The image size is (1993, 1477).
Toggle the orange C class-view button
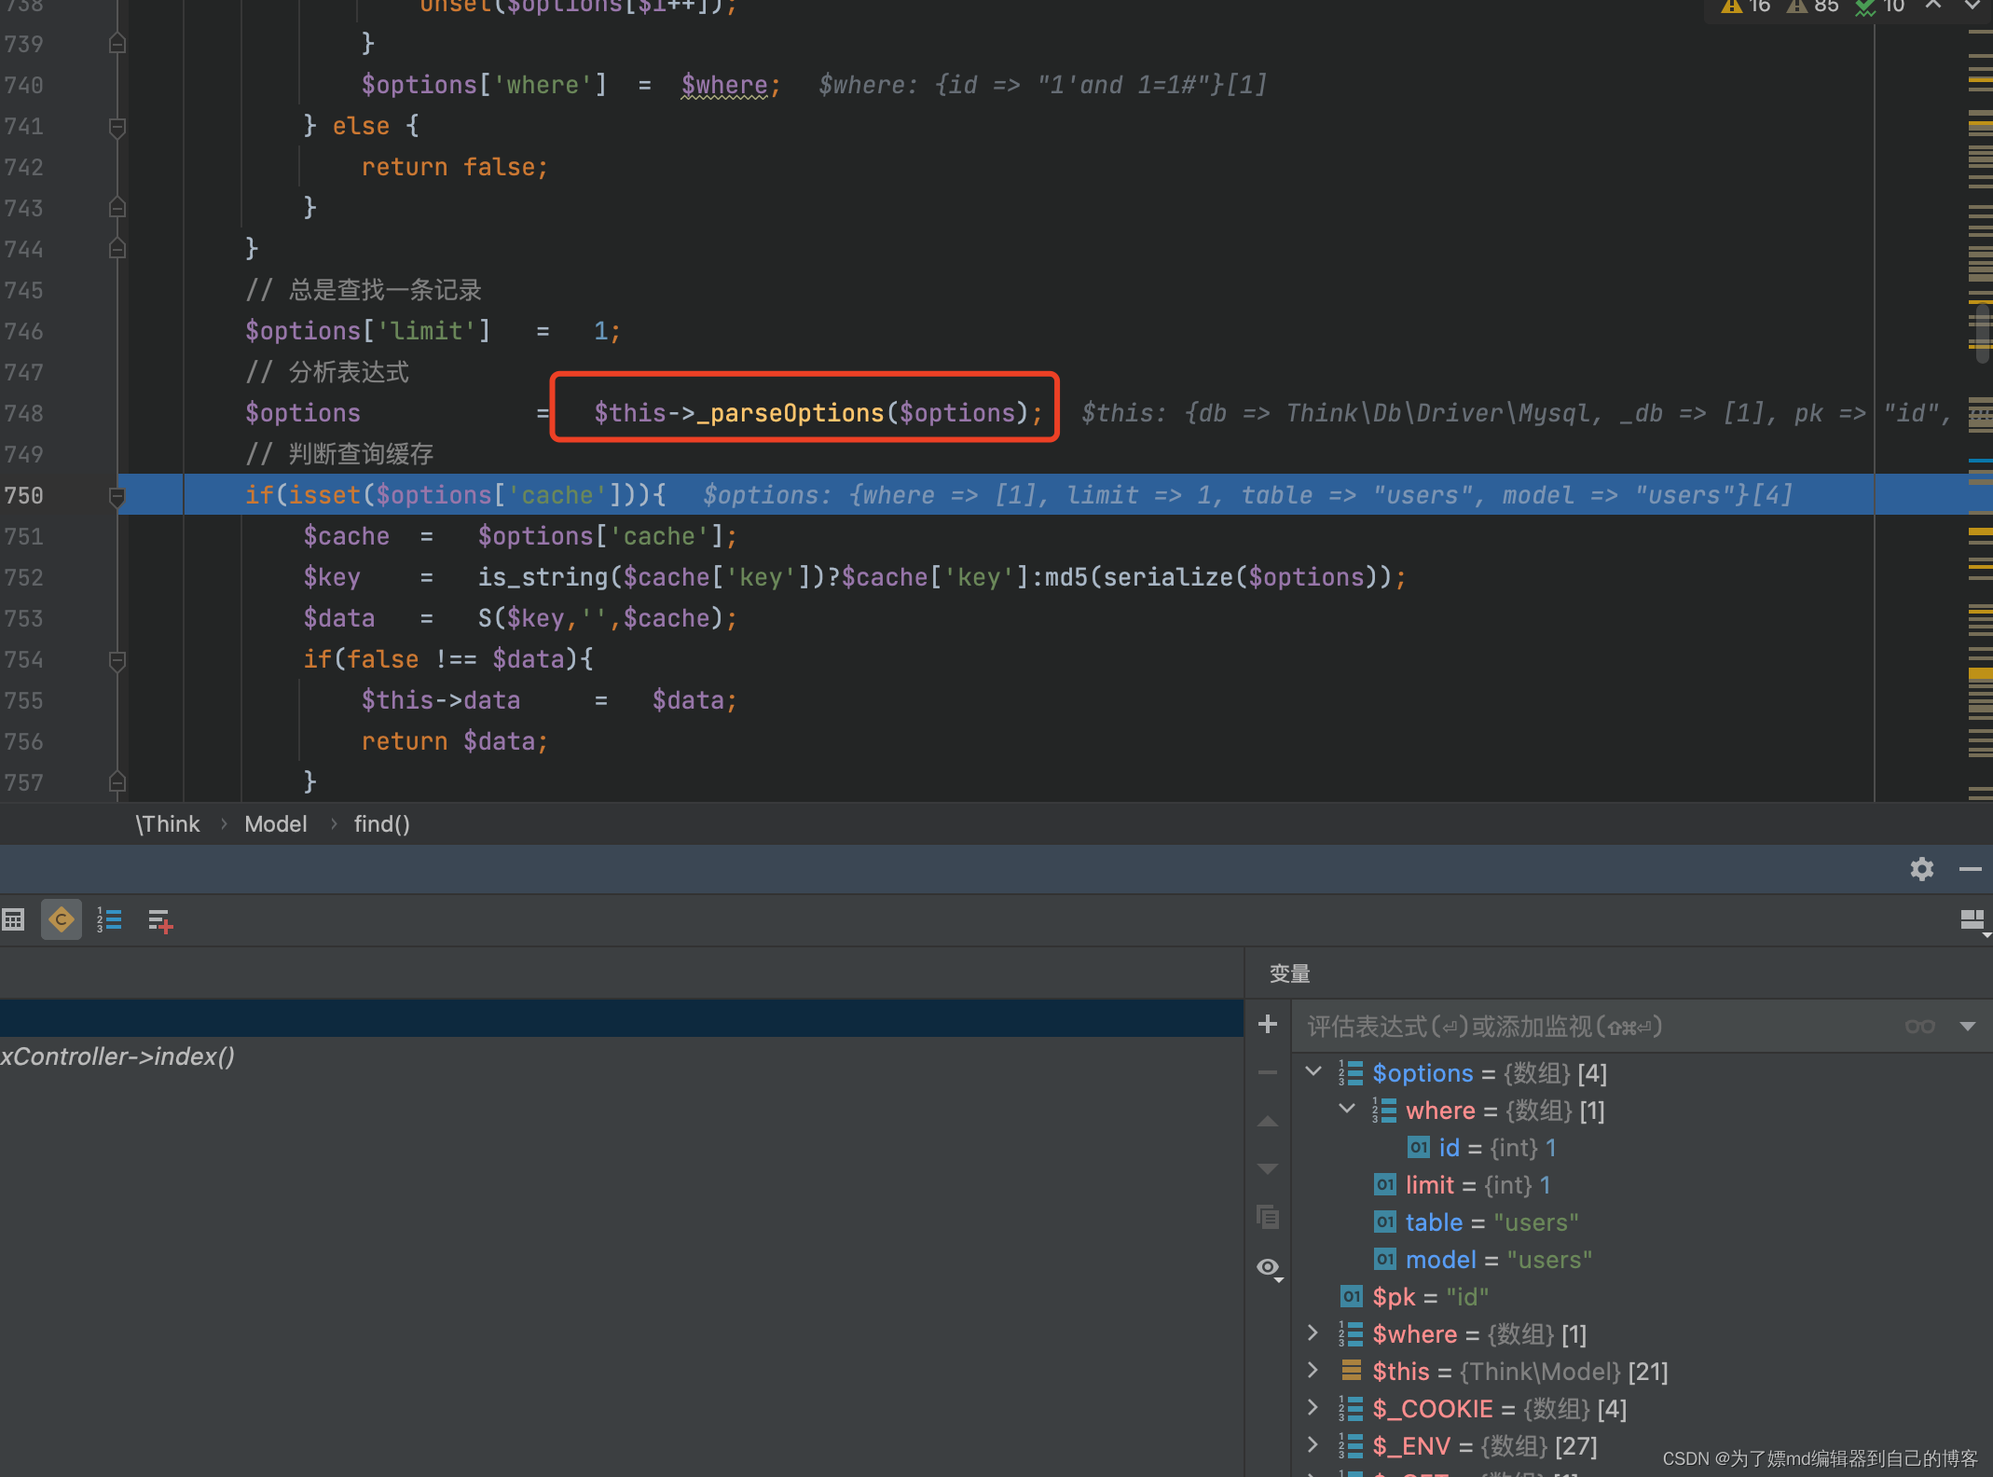tap(62, 920)
